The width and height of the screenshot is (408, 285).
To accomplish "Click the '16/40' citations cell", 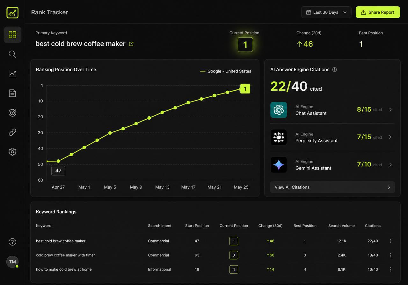I will 373,269.
